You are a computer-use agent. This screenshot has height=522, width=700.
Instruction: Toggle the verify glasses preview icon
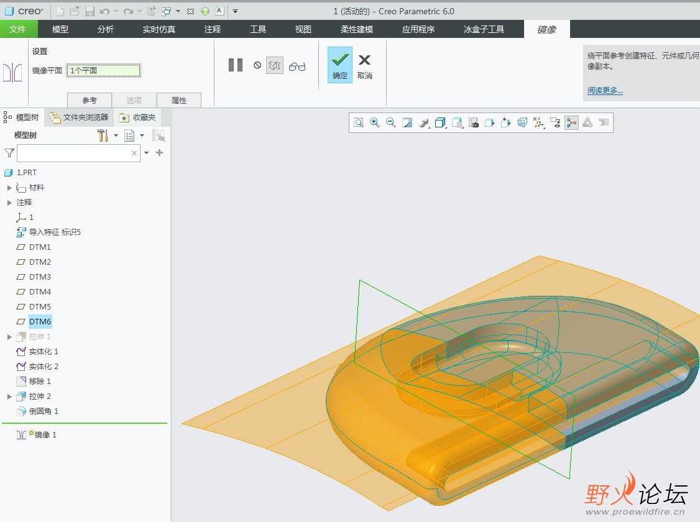297,66
